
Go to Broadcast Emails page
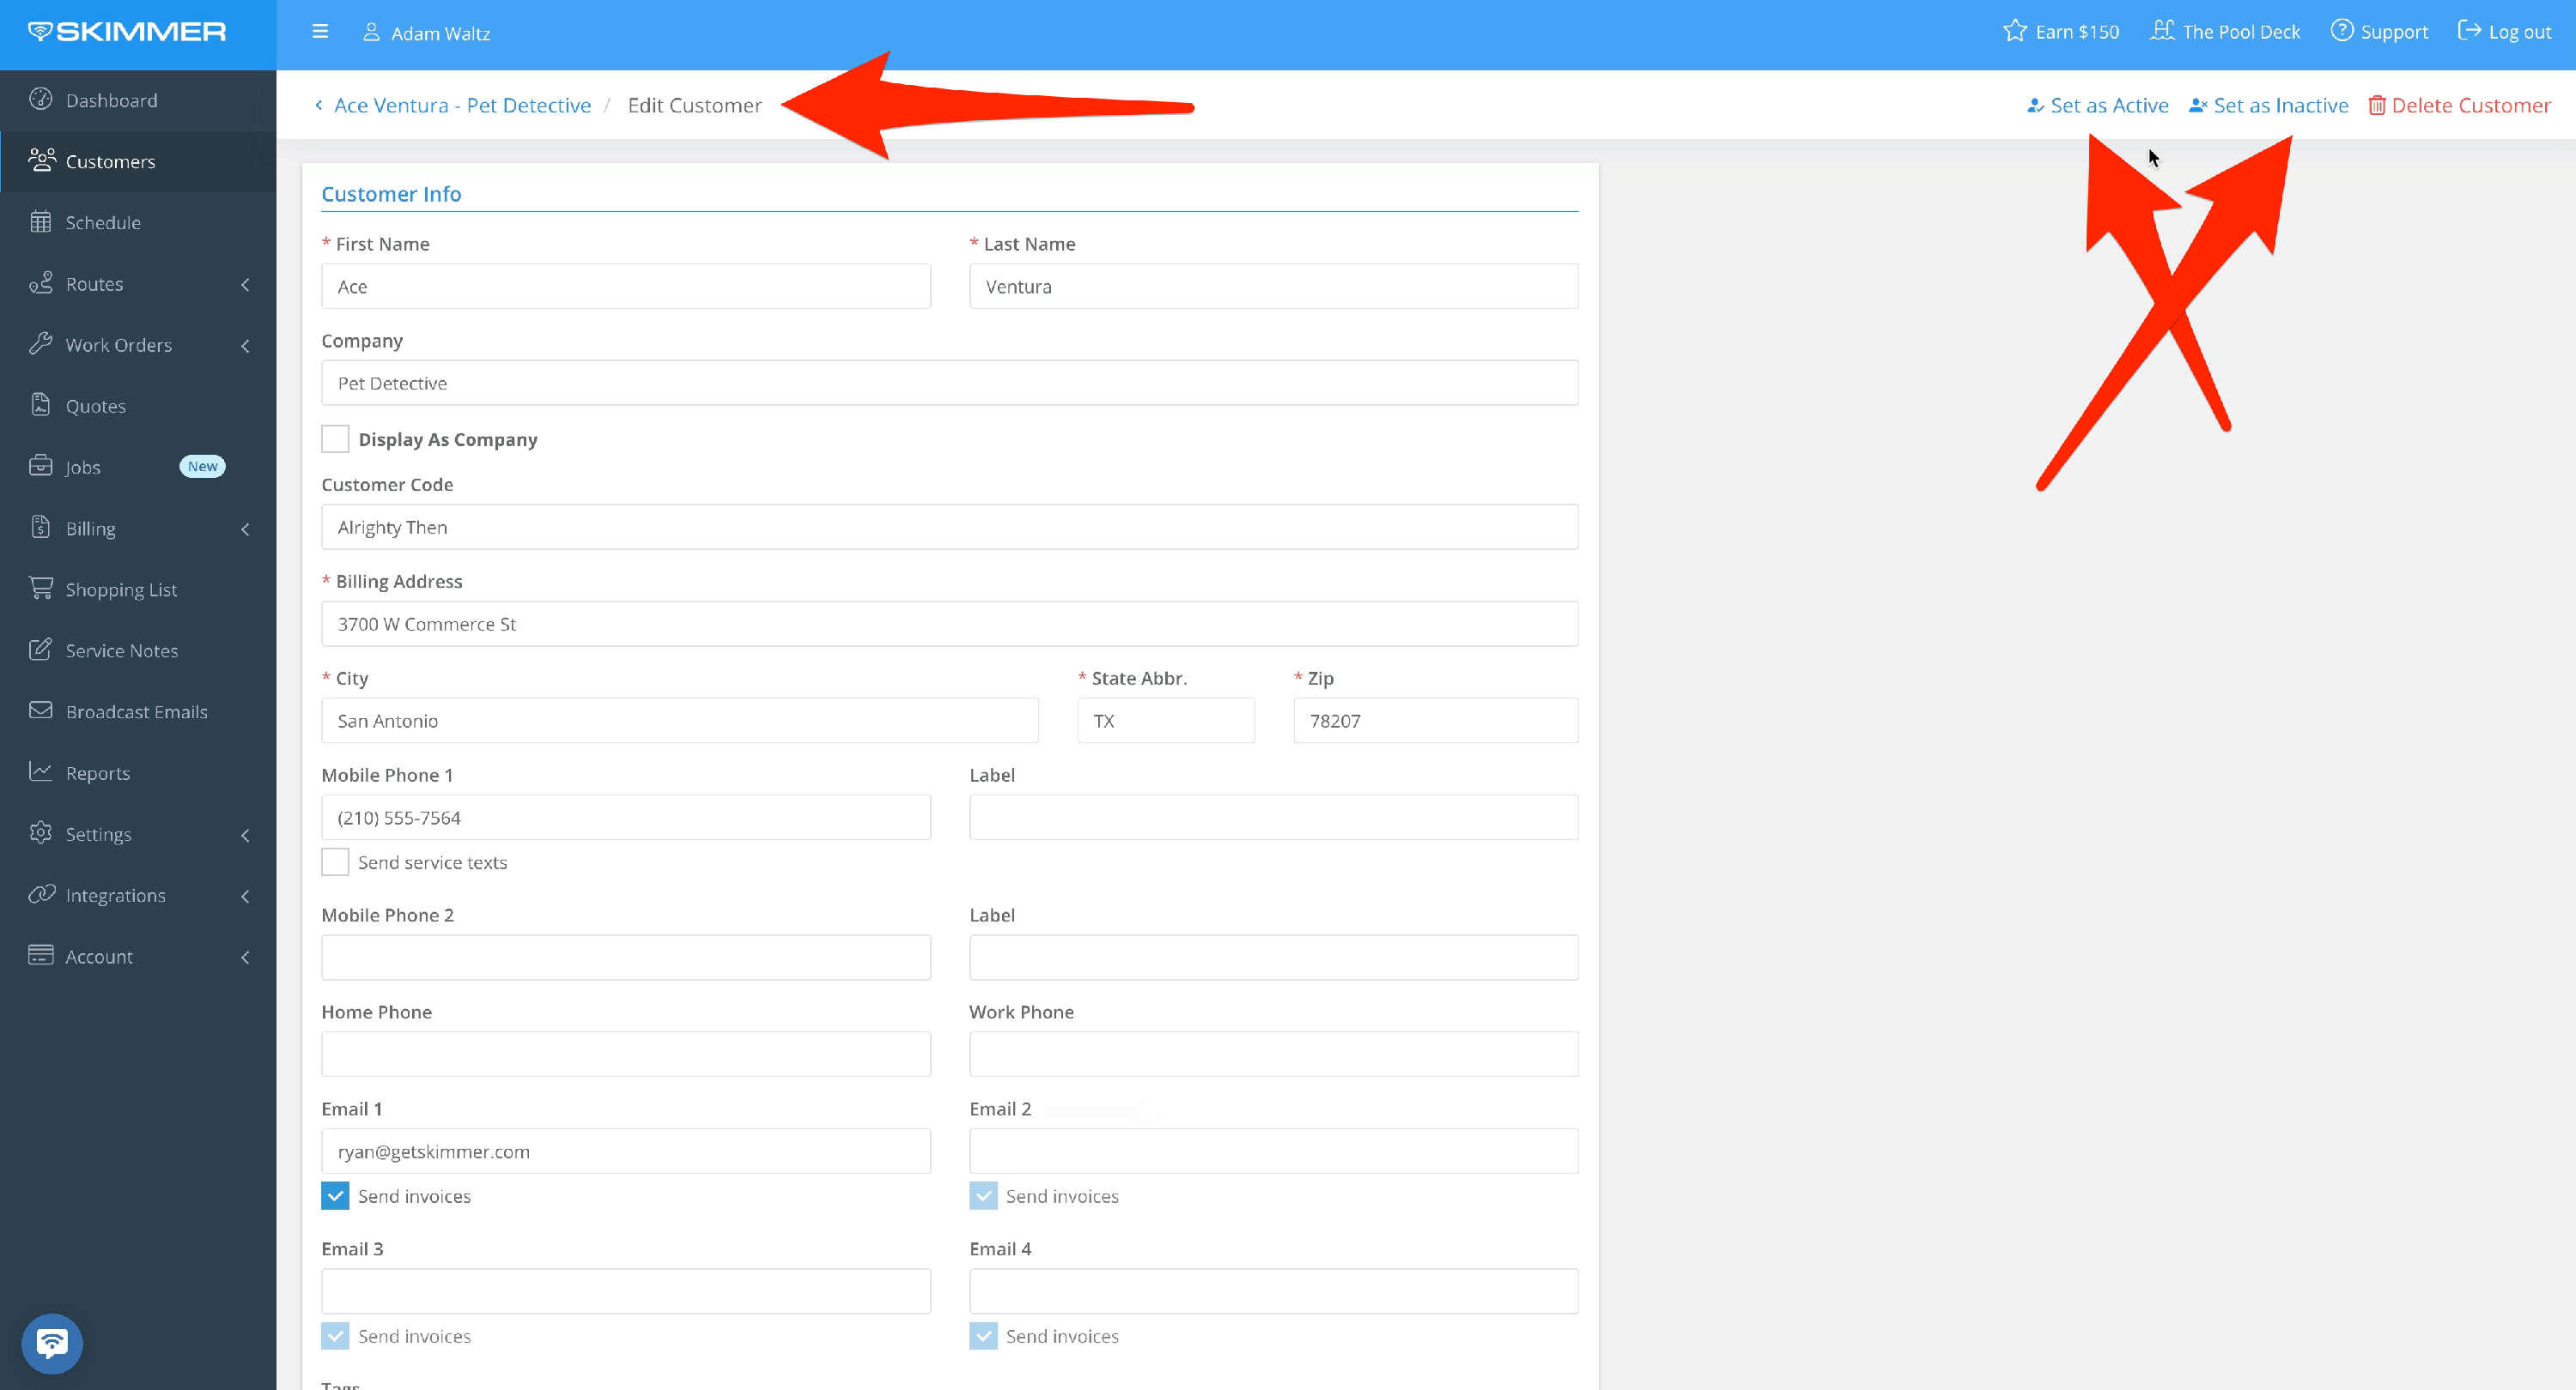136,711
